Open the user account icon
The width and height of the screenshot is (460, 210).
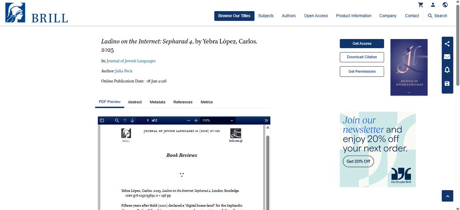pos(433,5)
